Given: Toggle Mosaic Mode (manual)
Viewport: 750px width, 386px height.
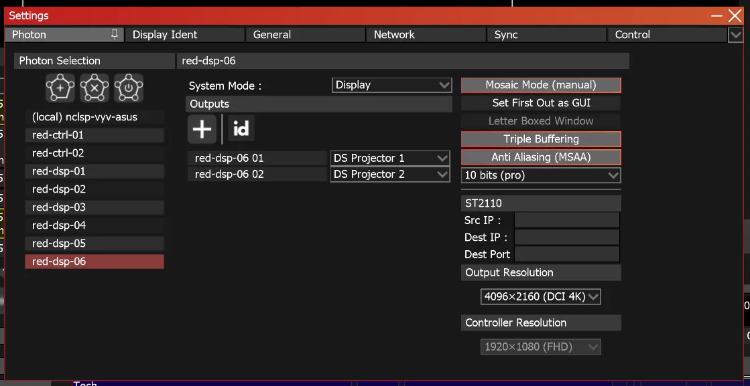Looking at the screenshot, I should [541, 85].
